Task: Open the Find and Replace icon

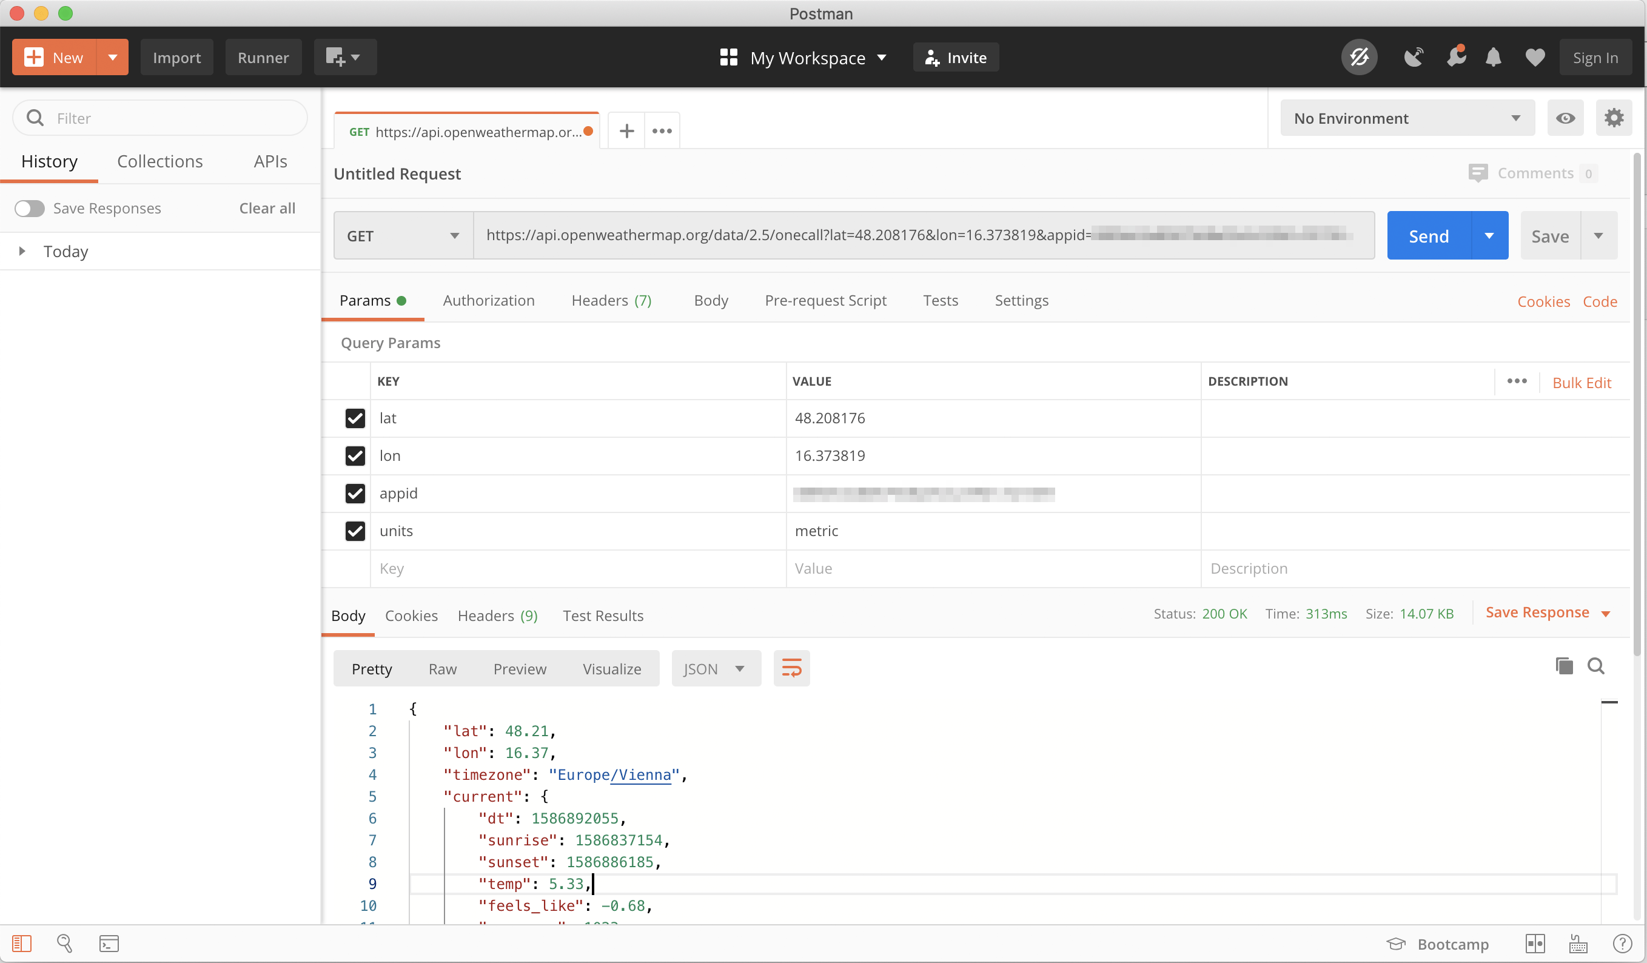Action: click(65, 944)
